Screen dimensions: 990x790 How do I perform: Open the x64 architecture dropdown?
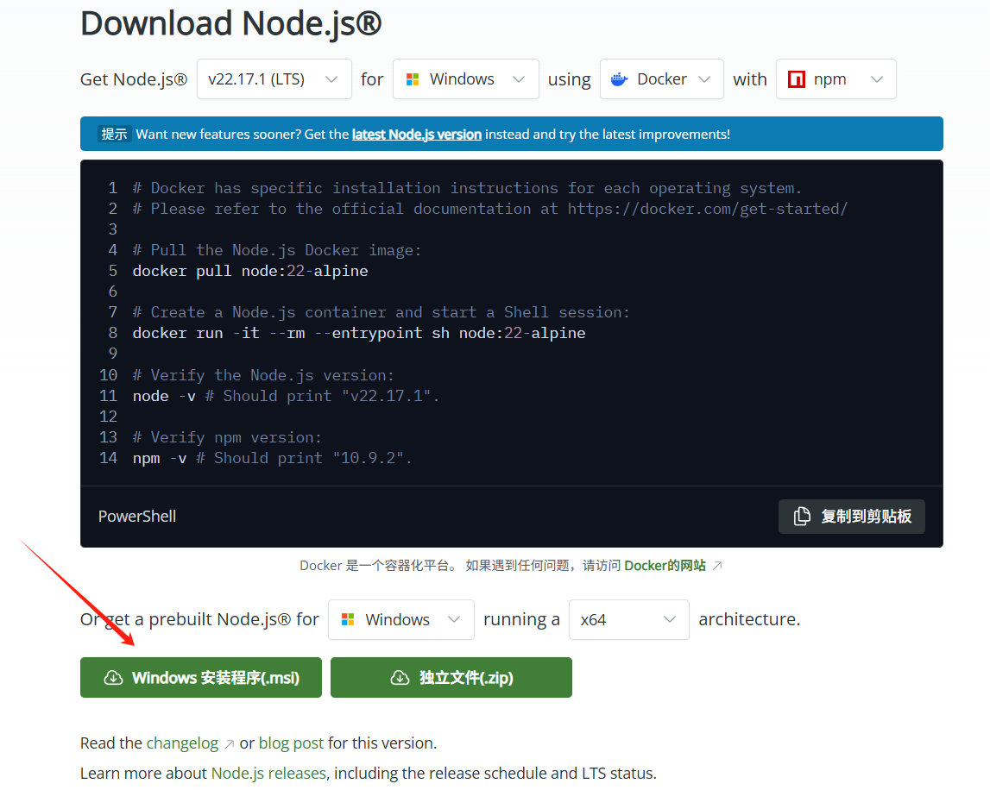click(629, 619)
